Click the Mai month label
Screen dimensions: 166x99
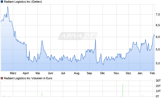tap(38, 73)
